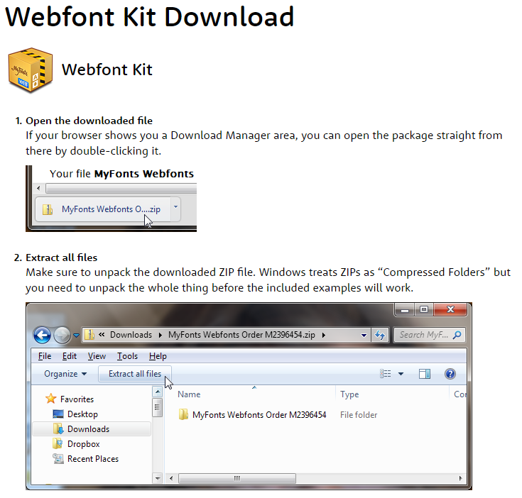Open the download item options arrow
This screenshot has height=498, width=522.
pyautogui.click(x=175, y=207)
